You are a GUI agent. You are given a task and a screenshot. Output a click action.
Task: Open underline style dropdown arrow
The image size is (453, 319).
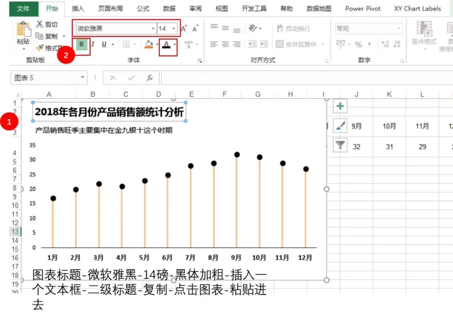[x=113, y=45]
